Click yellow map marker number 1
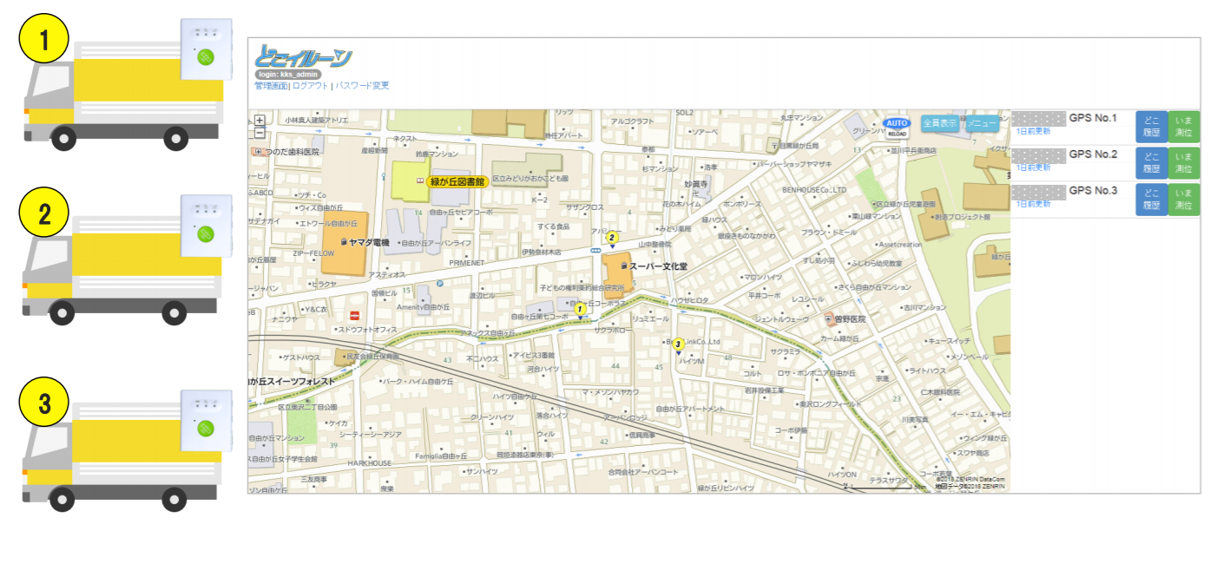1223x564 pixels. [581, 308]
